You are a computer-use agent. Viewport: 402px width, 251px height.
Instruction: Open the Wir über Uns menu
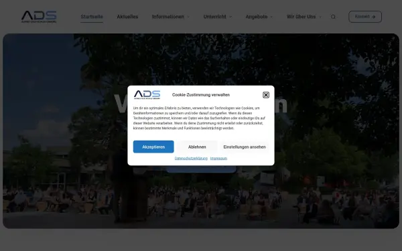[301, 17]
